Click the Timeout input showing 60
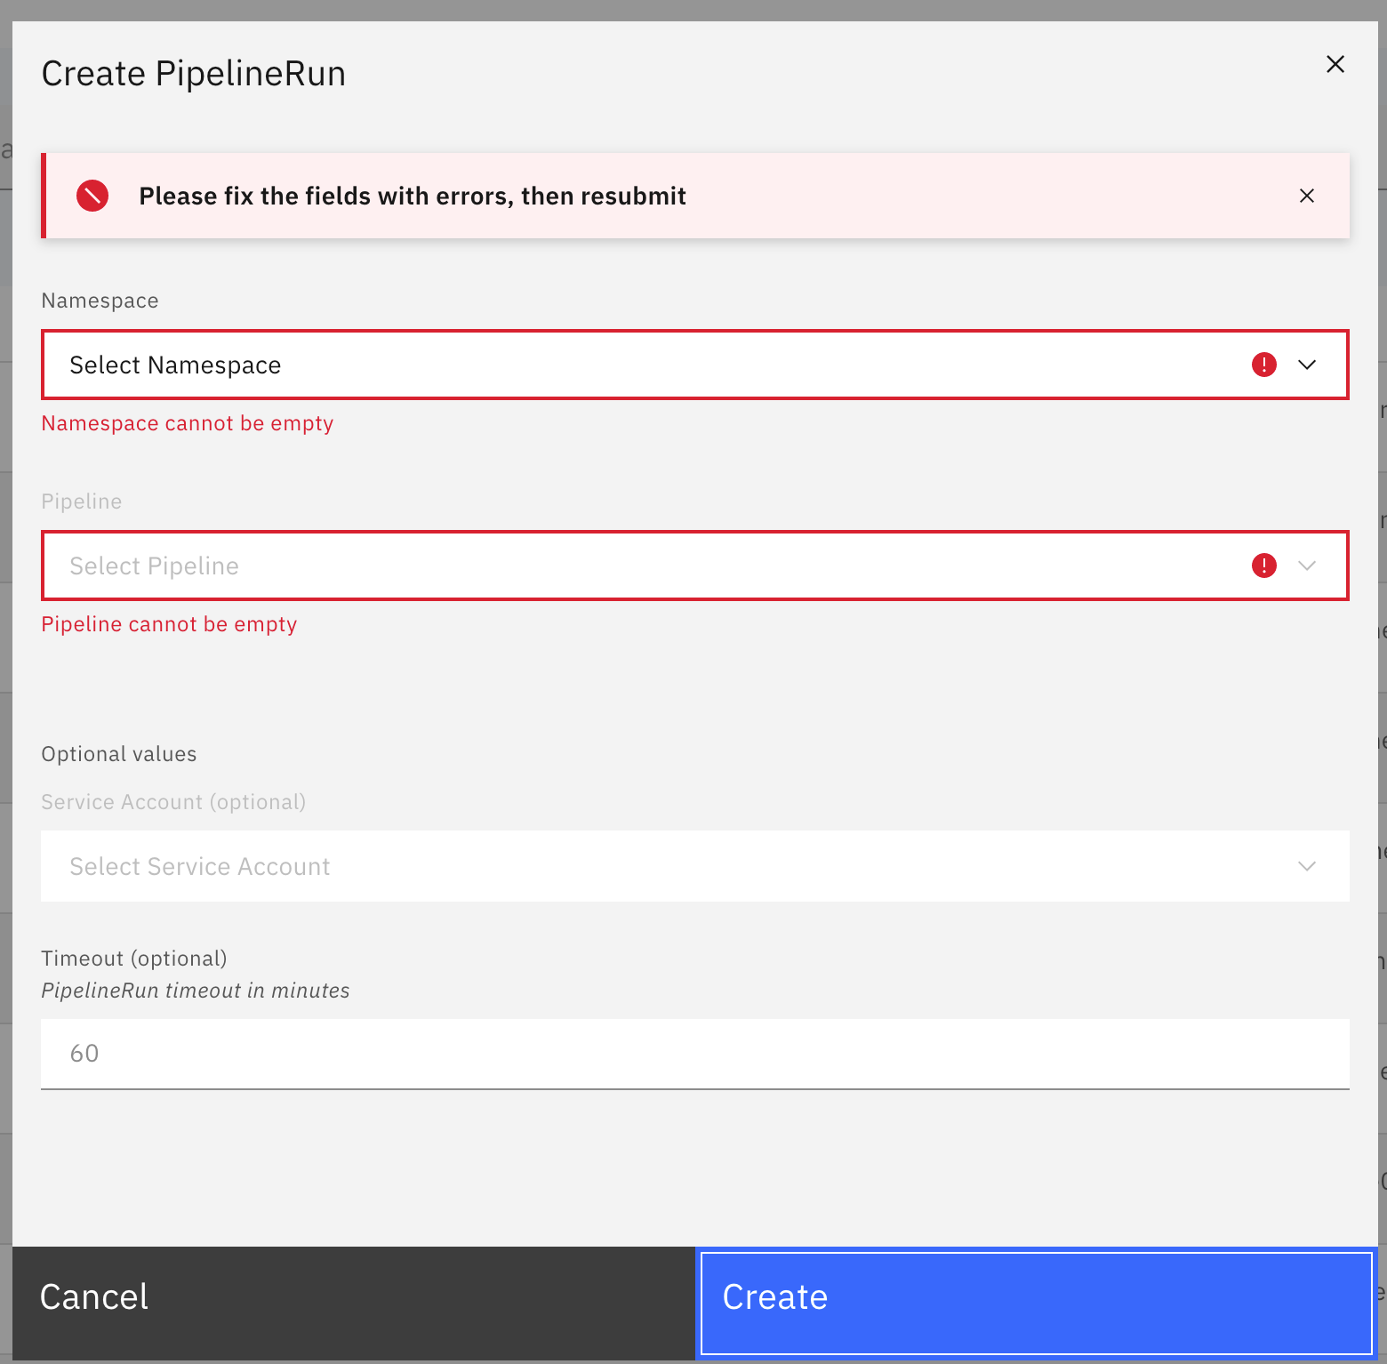 click(622, 1054)
